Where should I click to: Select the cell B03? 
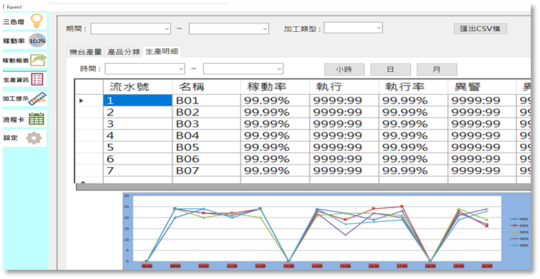206,124
